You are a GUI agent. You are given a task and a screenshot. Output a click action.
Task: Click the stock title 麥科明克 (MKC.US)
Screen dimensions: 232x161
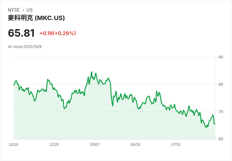point(36,18)
